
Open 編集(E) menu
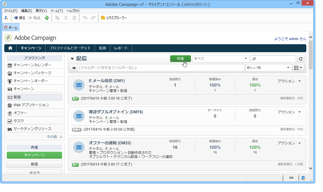click(26, 11)
